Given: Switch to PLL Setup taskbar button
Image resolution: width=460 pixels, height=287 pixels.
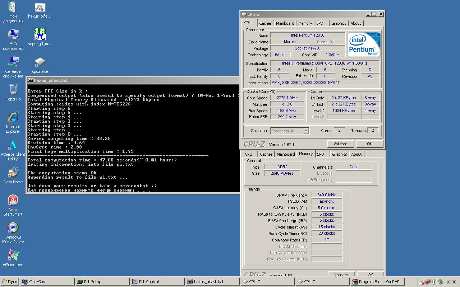Looking at the screenshot, I should [x=102, y=282].
